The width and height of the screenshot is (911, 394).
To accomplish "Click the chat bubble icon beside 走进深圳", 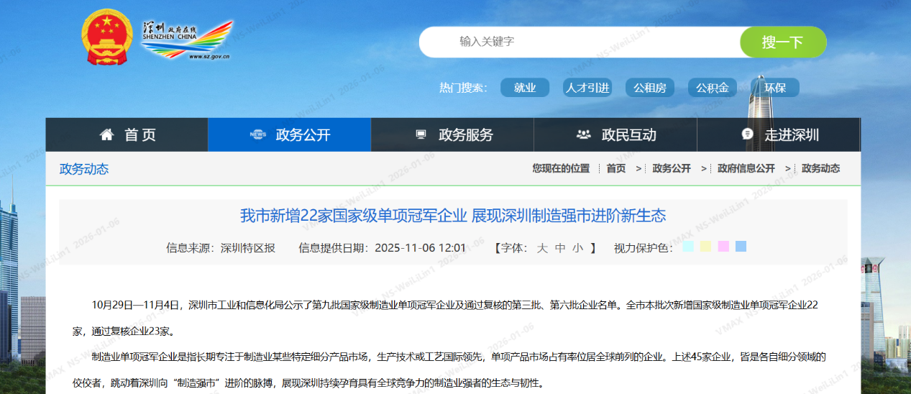I will (747, 135).
